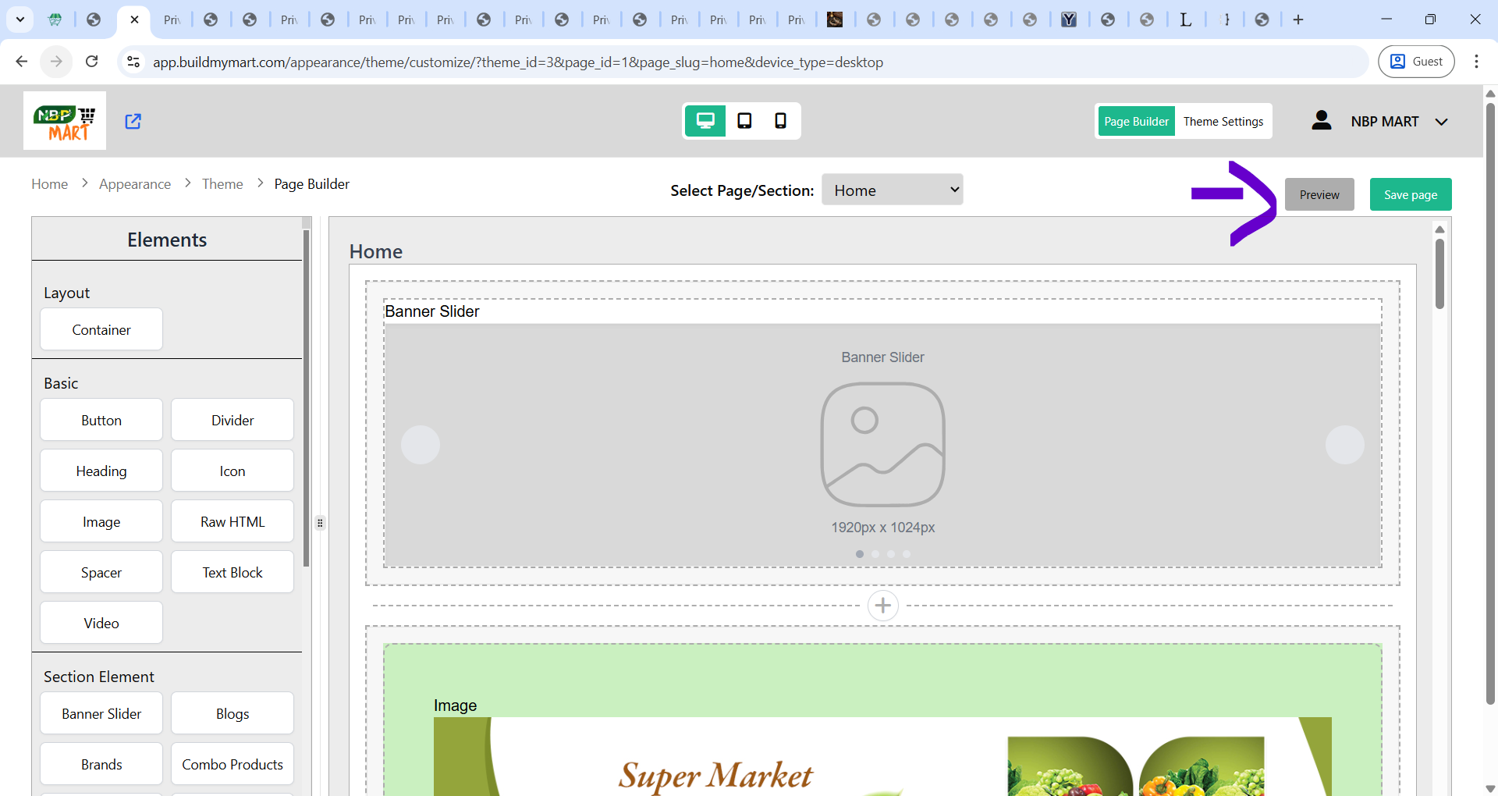Select the Divider element
The height and width of the screenshot is (796, 1498).
point(233,420)
